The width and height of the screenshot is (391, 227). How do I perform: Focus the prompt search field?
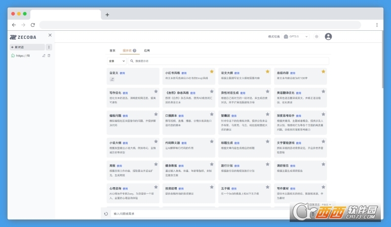click(x=228, y=61)
